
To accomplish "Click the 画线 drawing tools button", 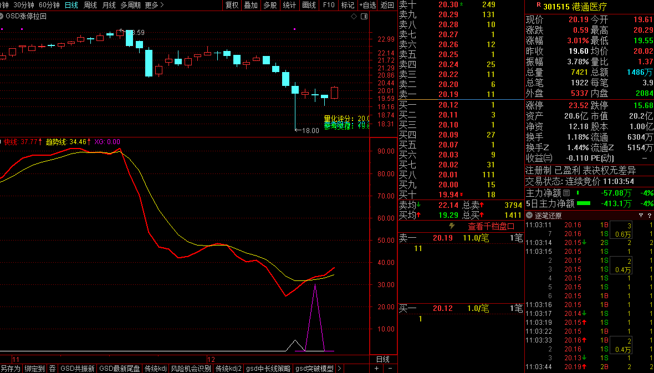I will point(309,5).
